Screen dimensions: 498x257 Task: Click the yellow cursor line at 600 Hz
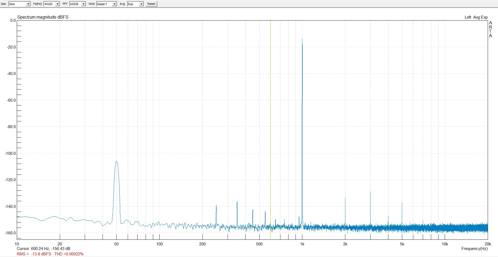270,129
